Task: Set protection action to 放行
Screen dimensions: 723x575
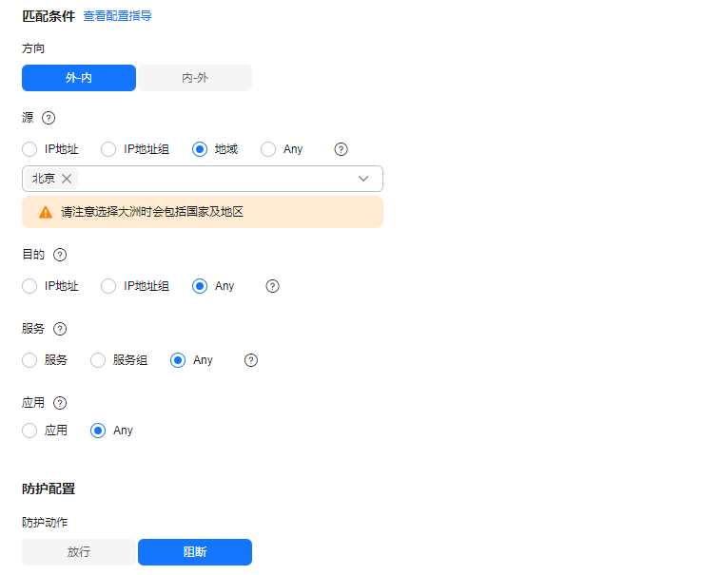Action: tap(79, 552)
